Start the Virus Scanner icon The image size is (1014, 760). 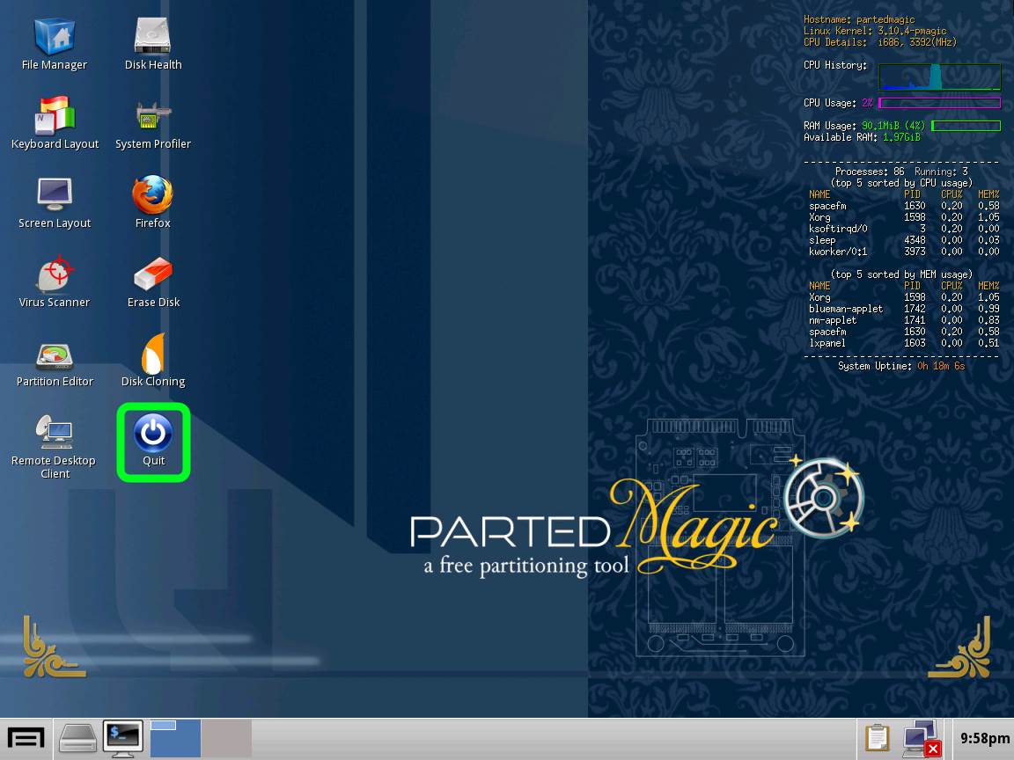click(x=55, y=281)
